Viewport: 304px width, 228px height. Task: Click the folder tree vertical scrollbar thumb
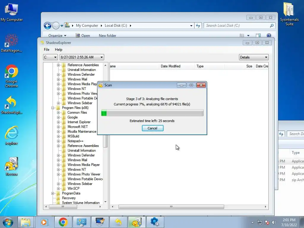pos(105,141)
